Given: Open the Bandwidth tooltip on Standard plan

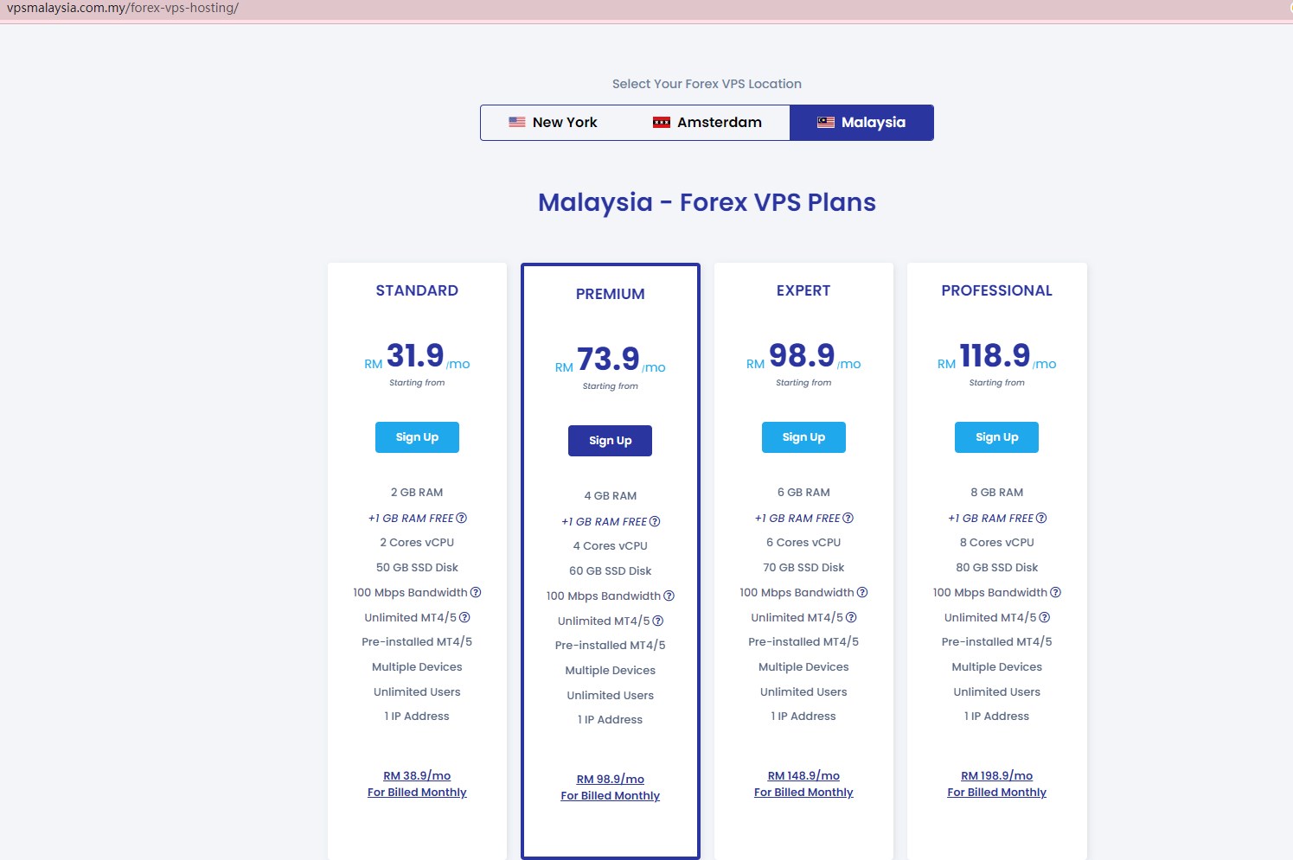Looking at the screenshot, I should point(477,592).
